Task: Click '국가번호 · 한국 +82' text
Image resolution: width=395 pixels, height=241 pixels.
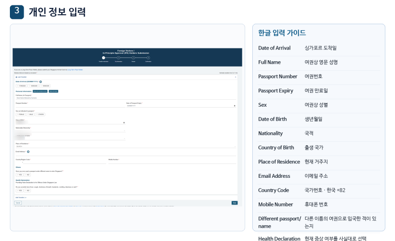Action: pyautogui.click(x=325, y=190)
